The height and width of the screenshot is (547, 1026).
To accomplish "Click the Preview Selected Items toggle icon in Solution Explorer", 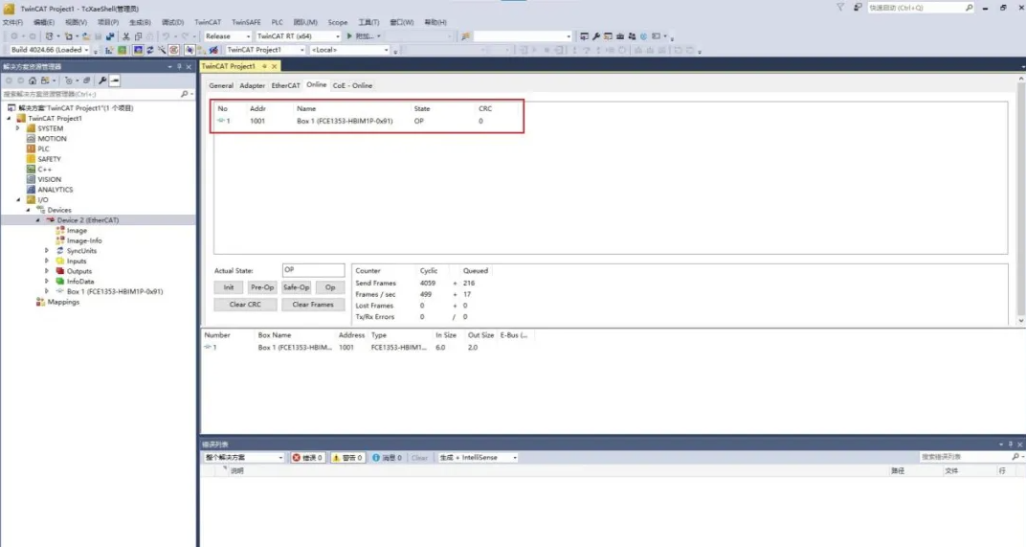I will coord(115,80).
